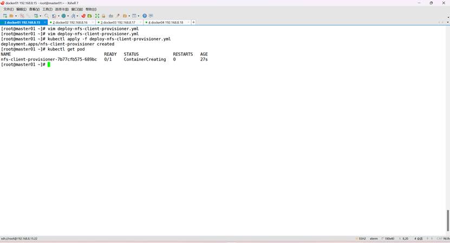
Task: Create a new session with the toolbar icon
Action: (x=5, y=16)
